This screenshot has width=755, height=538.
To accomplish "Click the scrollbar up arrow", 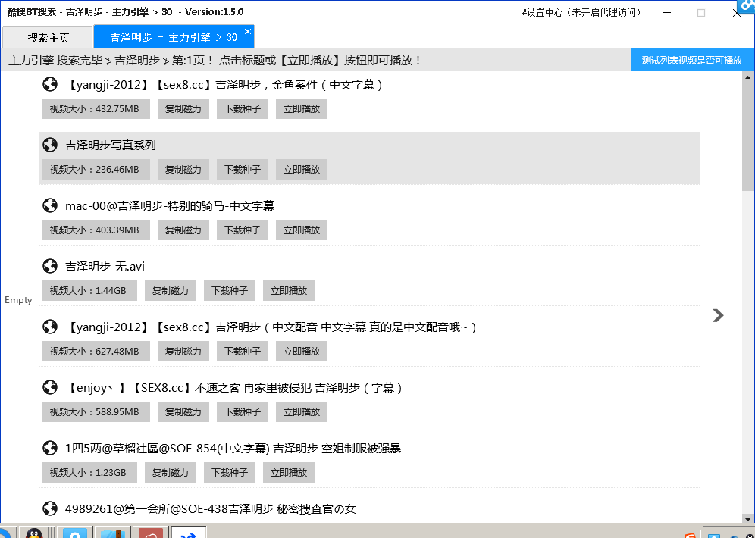I will coord(748,77).
